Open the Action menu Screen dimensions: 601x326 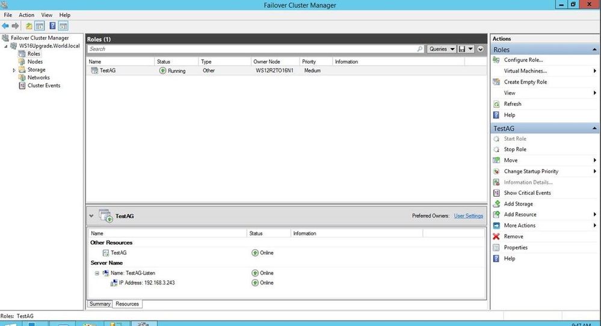click(26, 15)
